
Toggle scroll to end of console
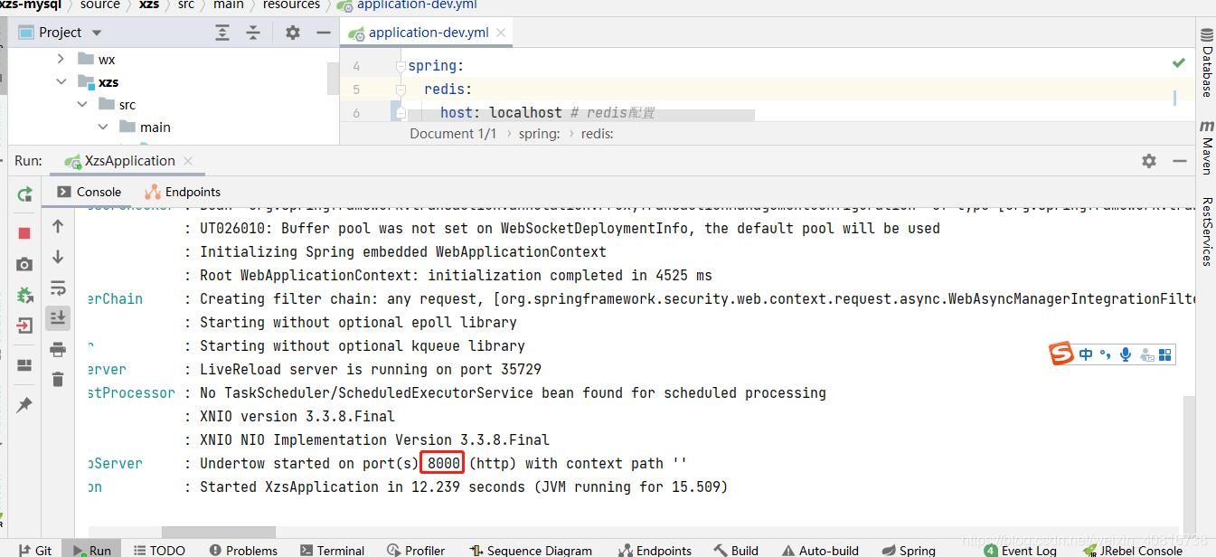58,318
